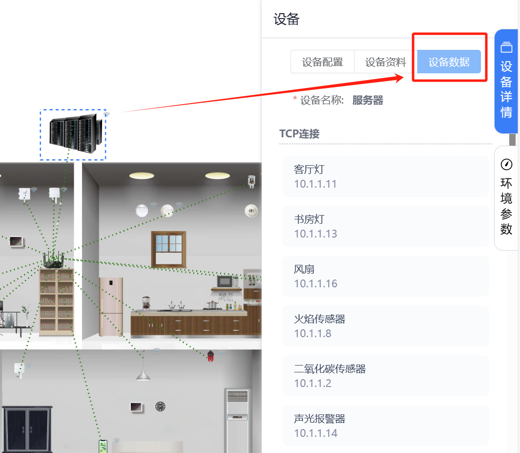520x453 pixels.
Task: Click the gray scrollbar thumb near the panel edge
Action: click(x=512, y=139)
